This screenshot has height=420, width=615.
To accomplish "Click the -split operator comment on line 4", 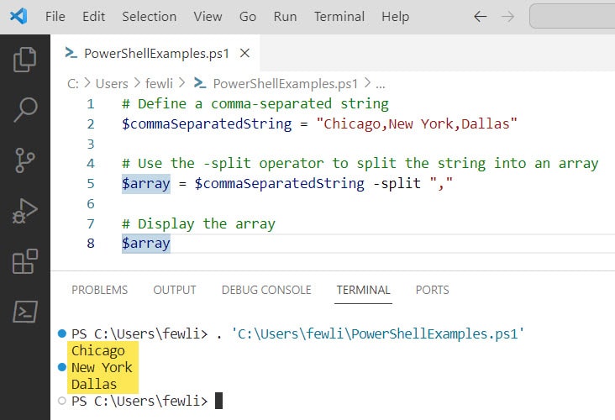I will (x=360, y=163).
